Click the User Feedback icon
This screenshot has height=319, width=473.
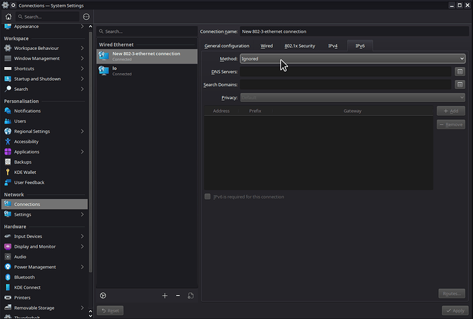click(8, 183)
